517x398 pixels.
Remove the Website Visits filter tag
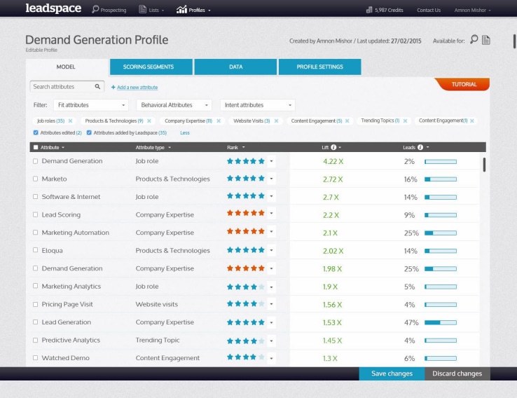click(276, 121)
